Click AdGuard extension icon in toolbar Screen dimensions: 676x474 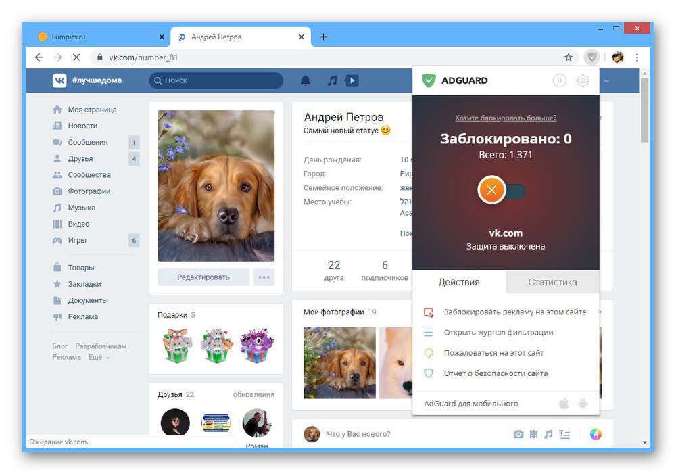tap(592, 57)
